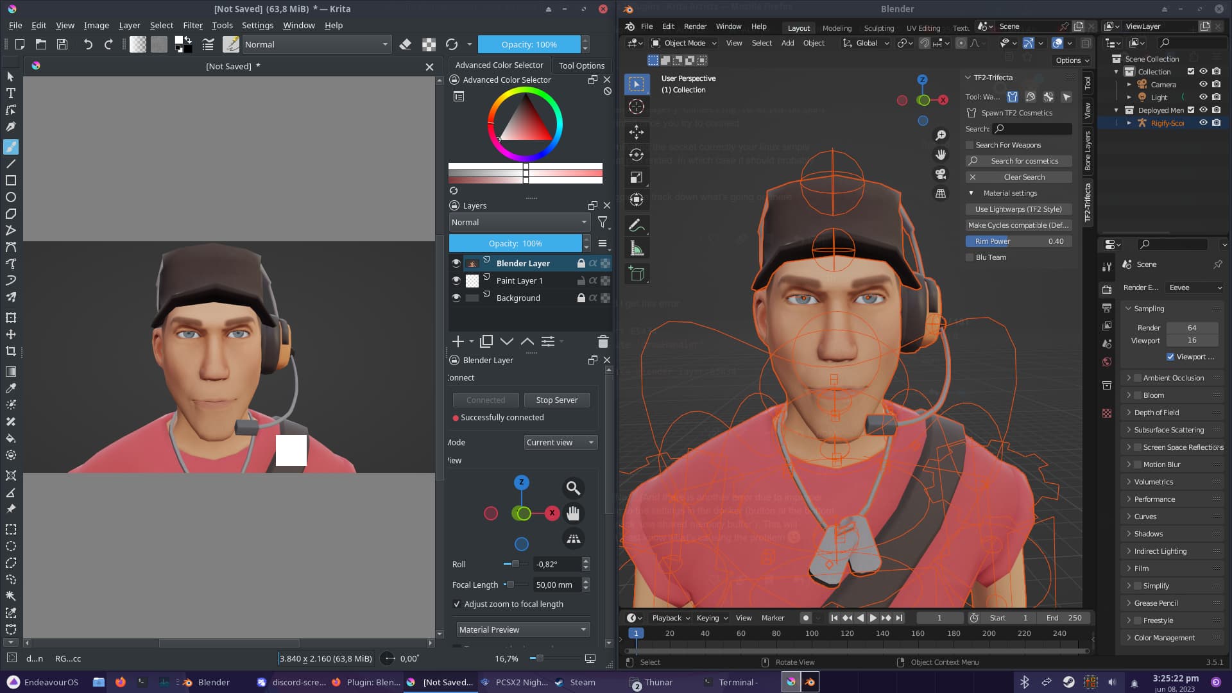1232x693 pixels.
Task: Switch to Blender's Sculpting workspace tab
Action: coord(878,28)
